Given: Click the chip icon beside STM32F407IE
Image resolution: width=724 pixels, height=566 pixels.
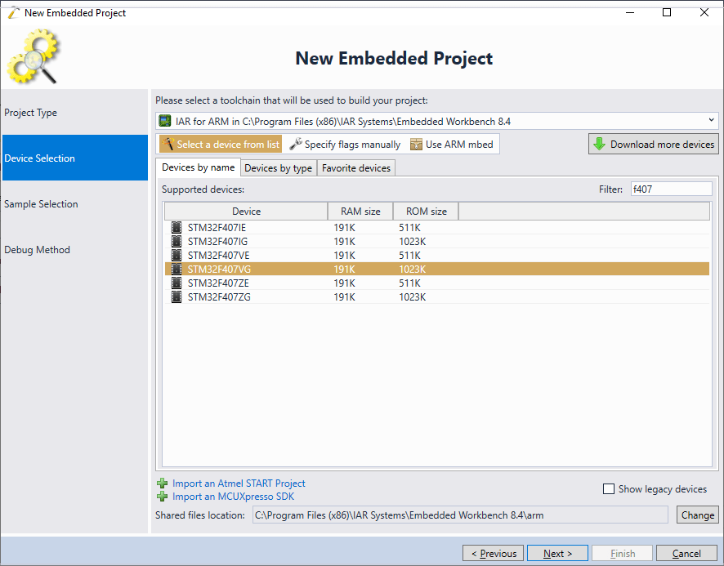Looking at the screenshot, I should pos(177,228).
